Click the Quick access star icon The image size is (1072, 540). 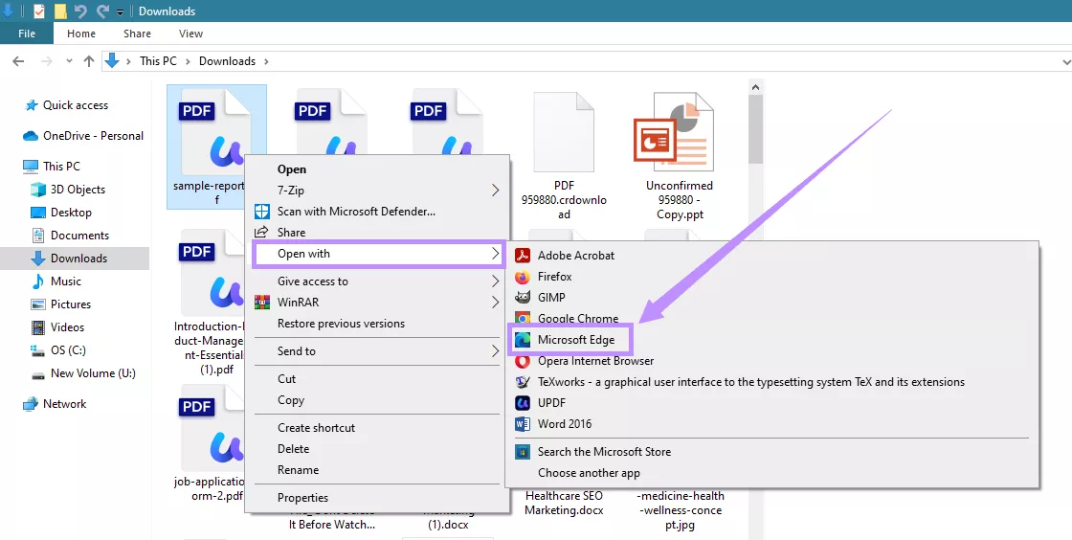tap(32, 105)
